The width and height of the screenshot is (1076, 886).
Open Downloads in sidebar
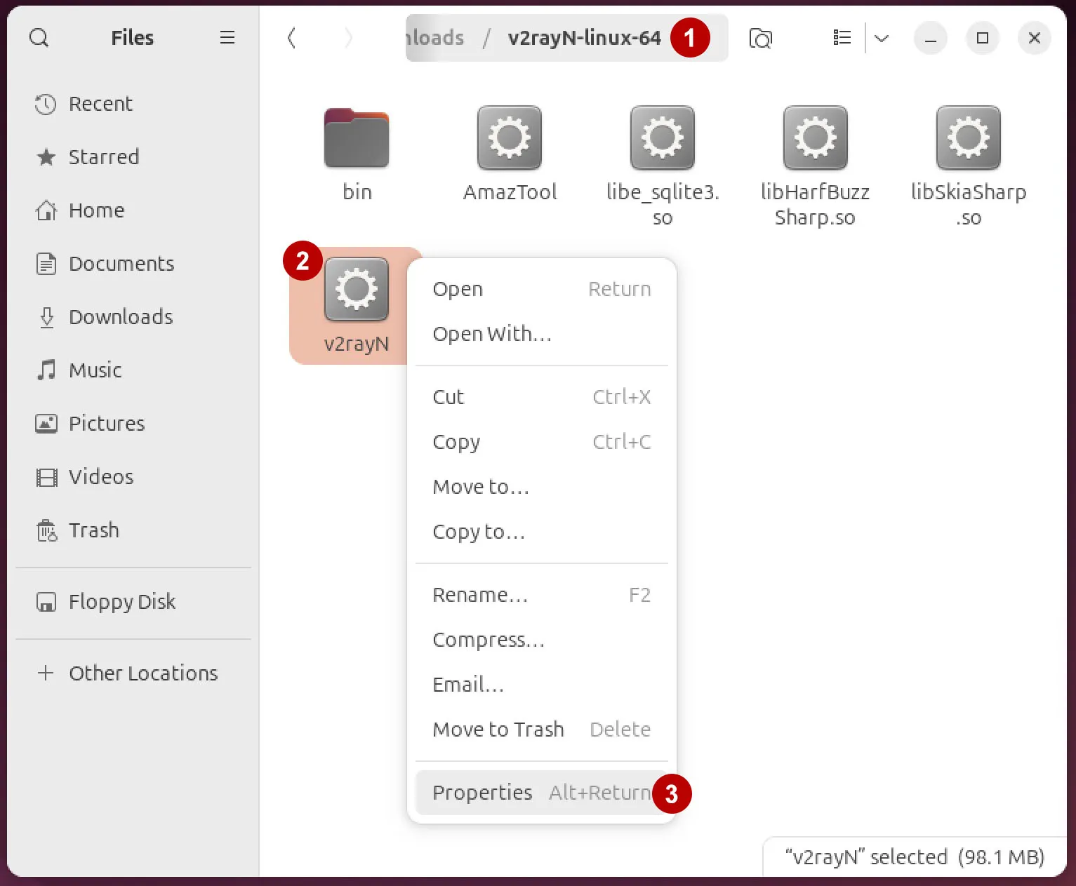(133, 317)
